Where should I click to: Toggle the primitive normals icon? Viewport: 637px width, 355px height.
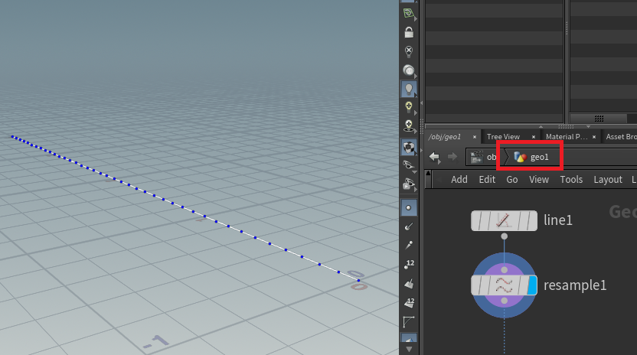click(x=409, y=284)
